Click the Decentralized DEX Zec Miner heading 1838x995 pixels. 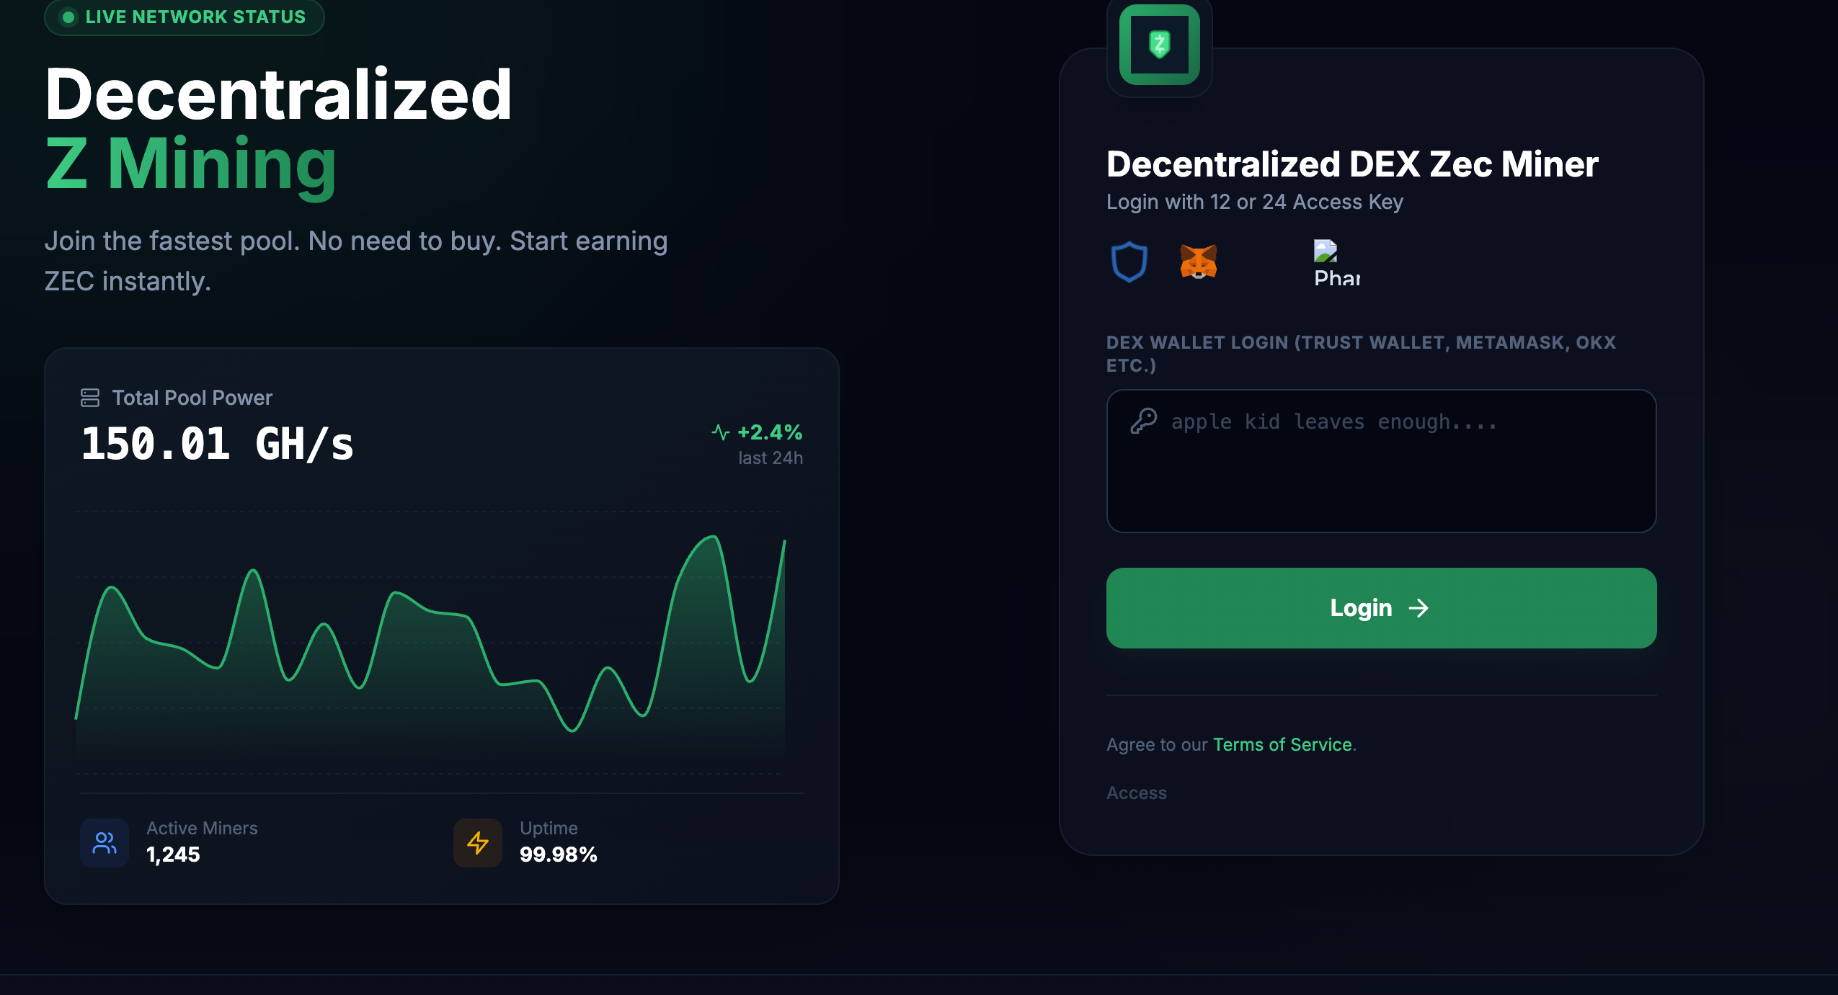point(1352,164)
